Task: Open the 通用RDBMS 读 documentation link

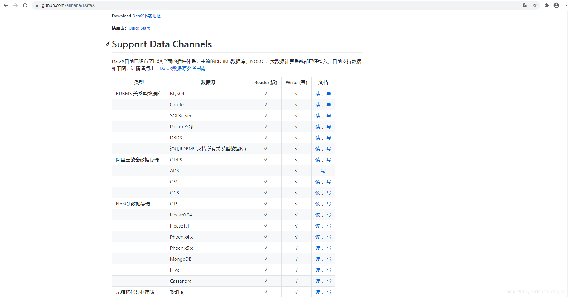Action: tap(318, 149)
